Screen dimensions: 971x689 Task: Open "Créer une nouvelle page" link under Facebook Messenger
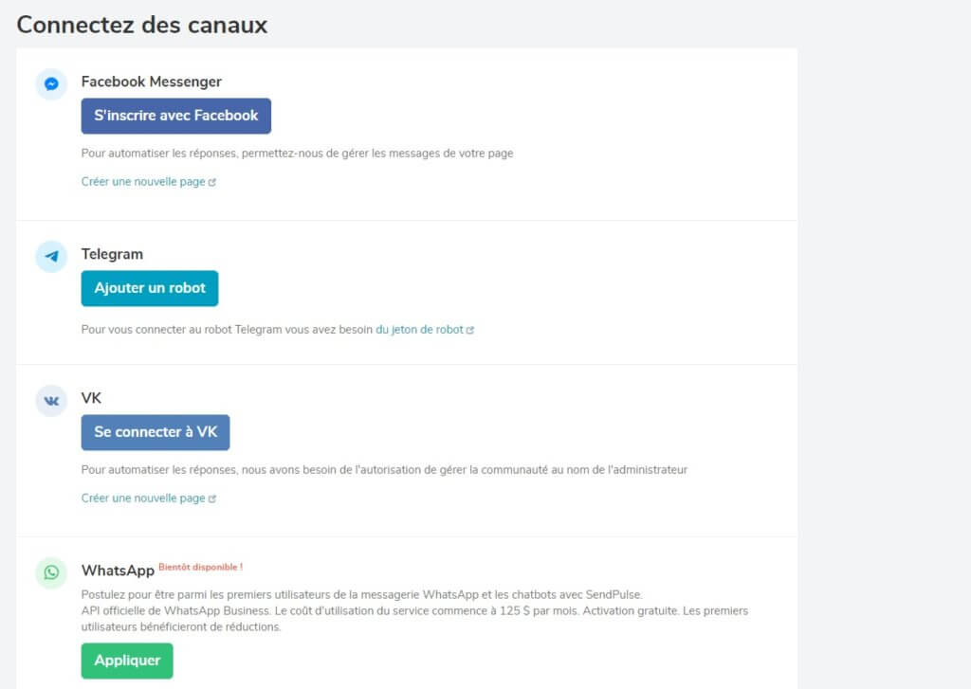pyautogui.click(x=143, y=181)
